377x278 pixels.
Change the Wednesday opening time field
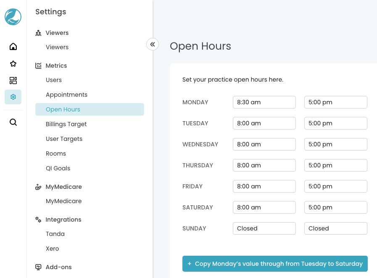tap(264, 144)
